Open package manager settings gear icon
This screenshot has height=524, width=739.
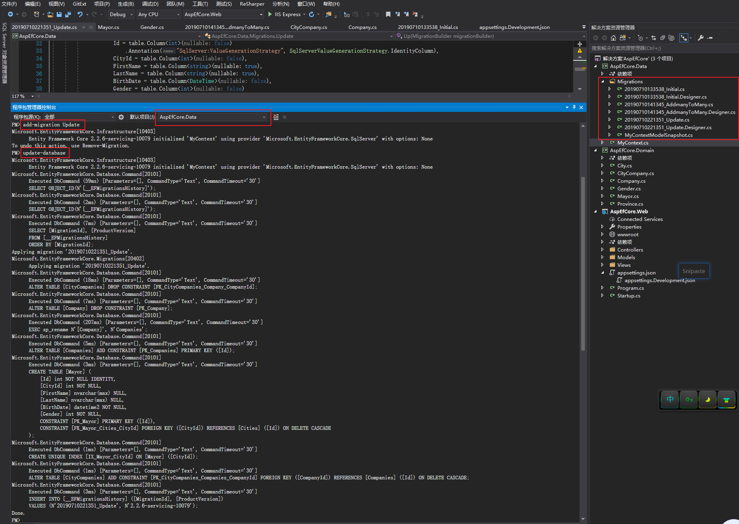click(121, 117)
